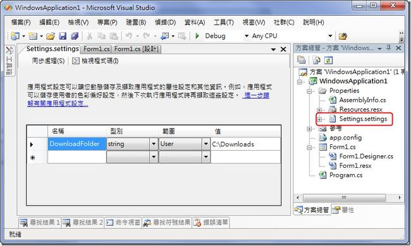Expand the Resources.resx node
Image resolution: width=411 pixels, height=246 pixels.
click(319, 110)
